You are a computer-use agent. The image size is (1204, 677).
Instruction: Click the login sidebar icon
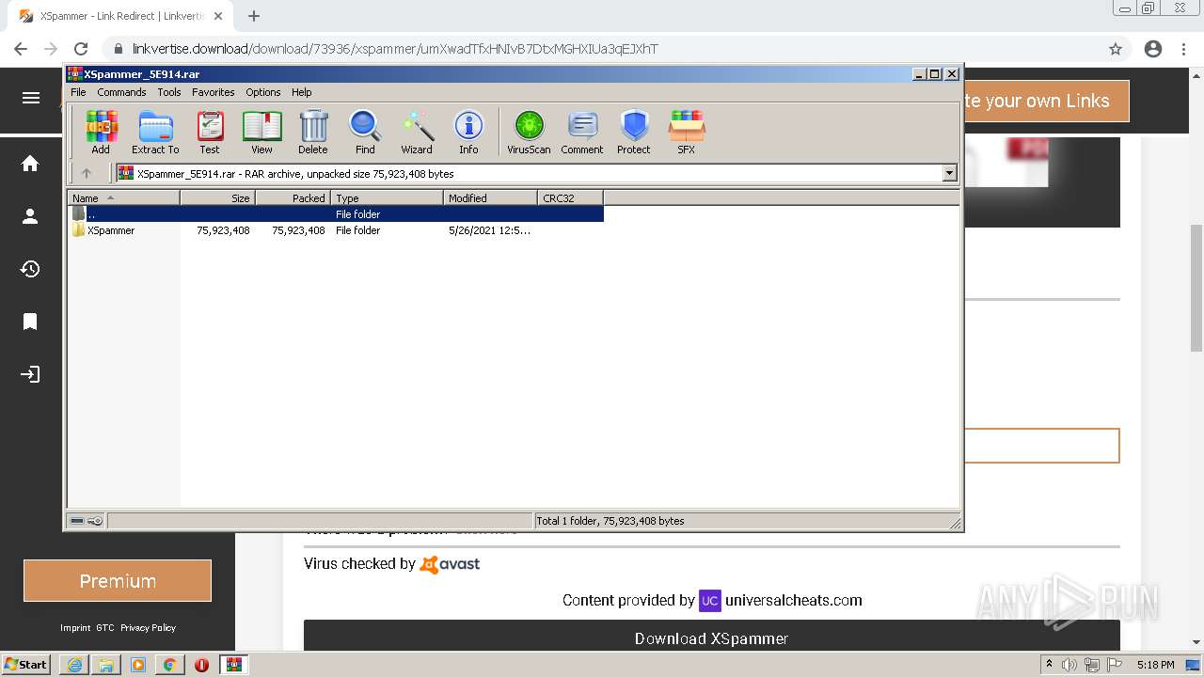(x=30, y=374)
